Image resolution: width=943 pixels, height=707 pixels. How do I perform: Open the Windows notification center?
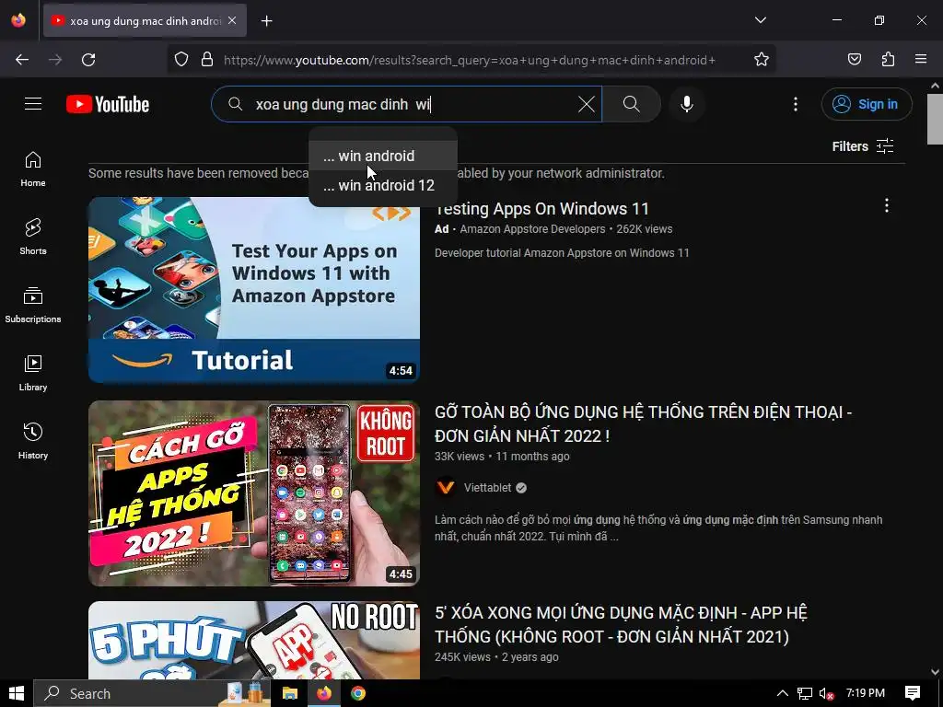click(x=913, y=693)
